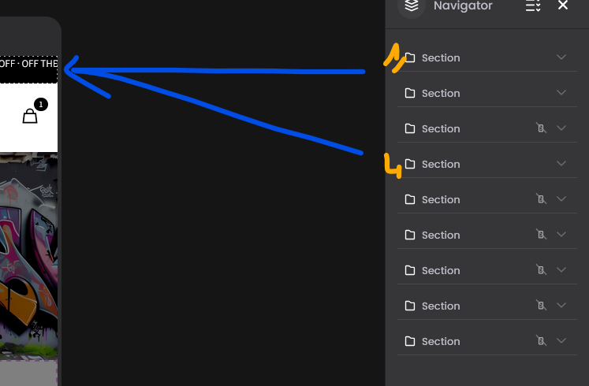Click the folder icon of last Section

[x=410, y=341]
